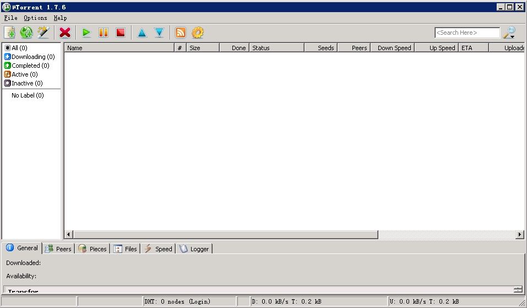
Task: Click the green Completed arrow icon
Action: click(7, 66)
